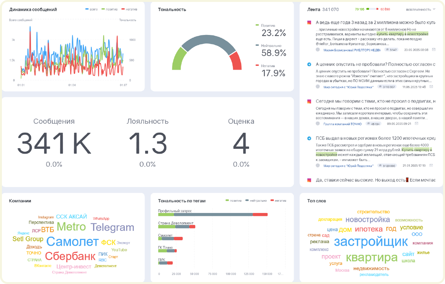Toggle 'позитив' series in message dynamics legend
445x284 pixels.
(110, 9)
